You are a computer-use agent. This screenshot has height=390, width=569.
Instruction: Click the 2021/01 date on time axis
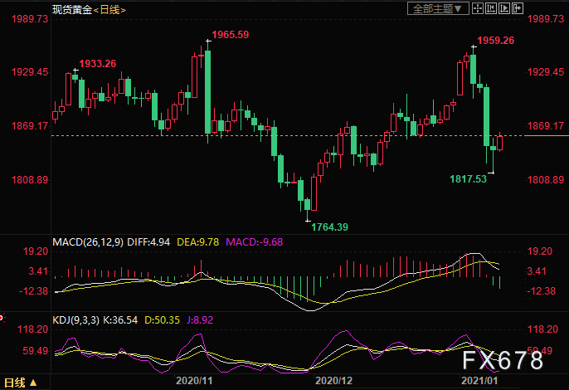click(478, 383)
